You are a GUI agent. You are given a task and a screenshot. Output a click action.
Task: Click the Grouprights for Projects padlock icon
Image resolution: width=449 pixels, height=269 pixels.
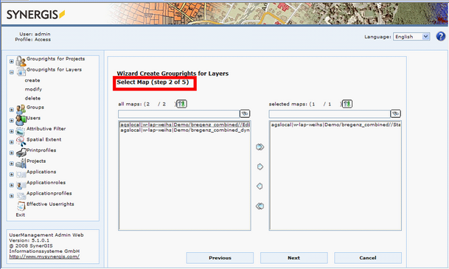21,61
